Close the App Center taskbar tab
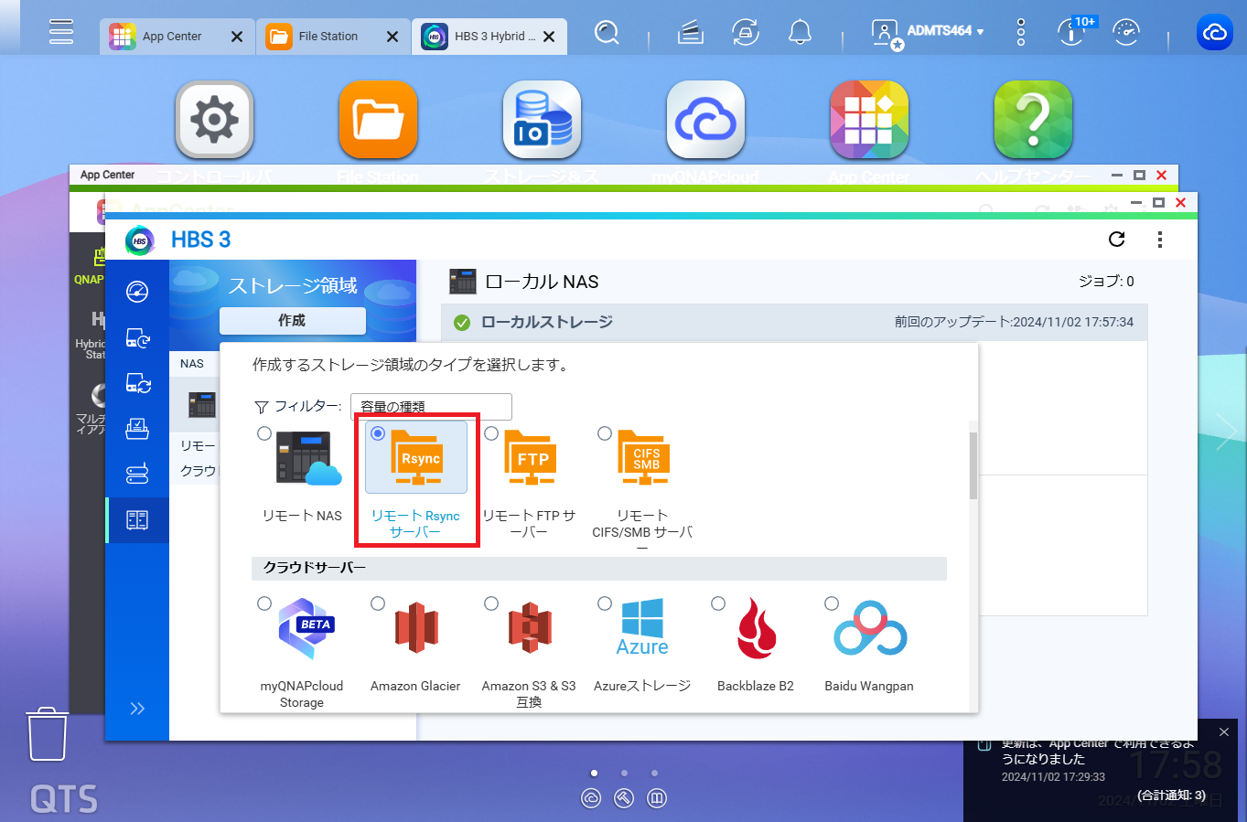 [x=237, y=37]
